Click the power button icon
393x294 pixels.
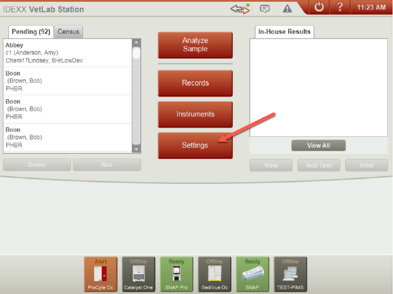tap(319, 7)
